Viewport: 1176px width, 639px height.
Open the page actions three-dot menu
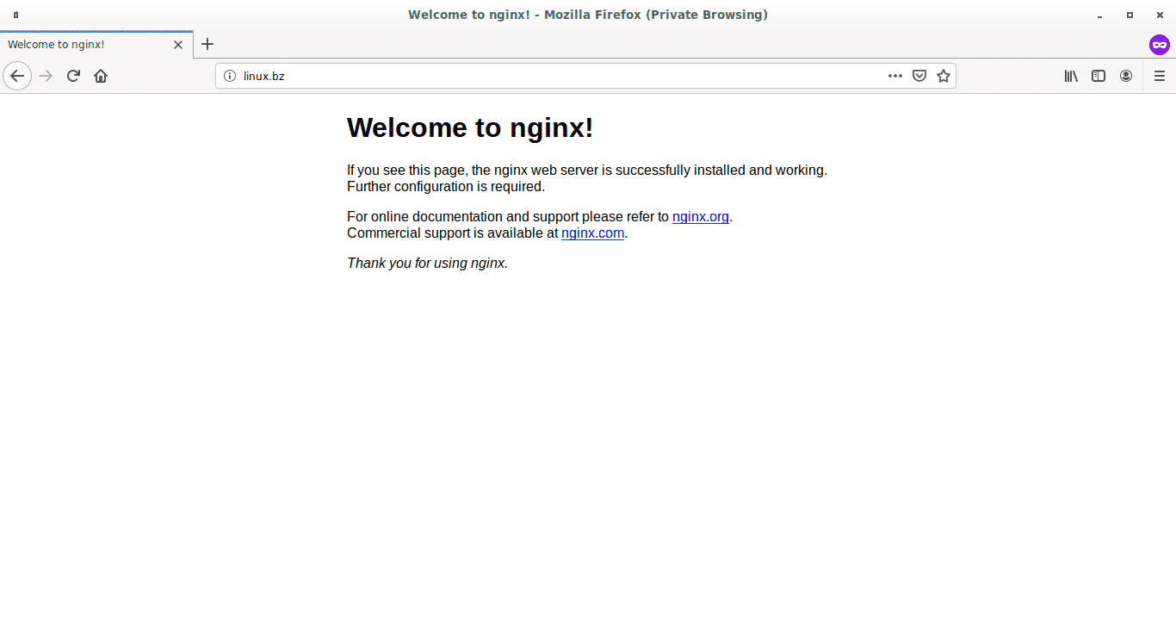point(895,76)
